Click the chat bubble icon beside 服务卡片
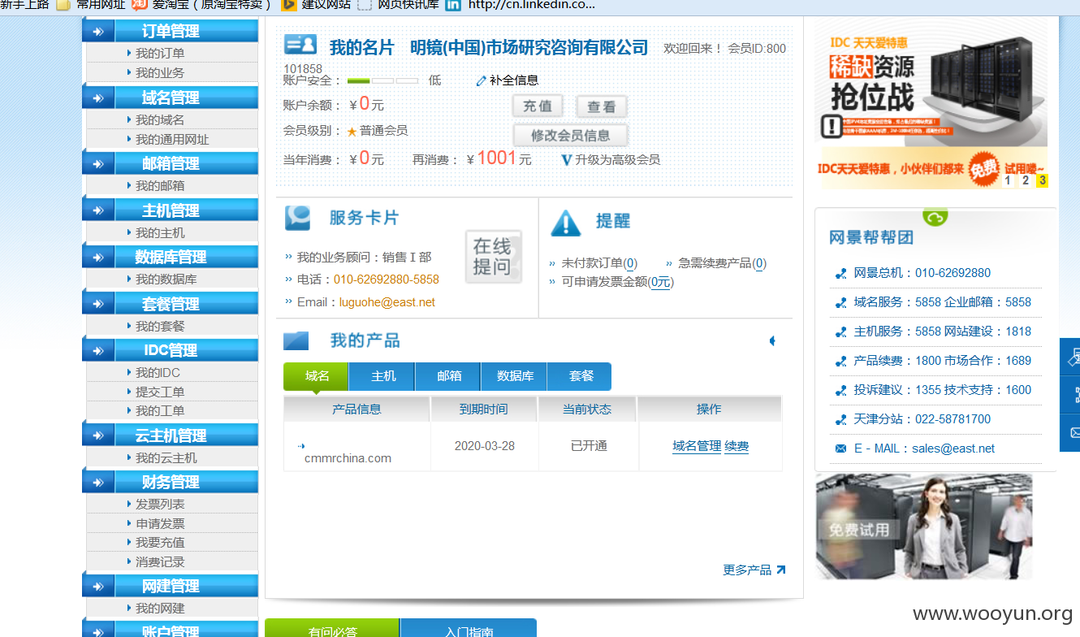This screenshot has width=1080, height=637. point(297,218)
